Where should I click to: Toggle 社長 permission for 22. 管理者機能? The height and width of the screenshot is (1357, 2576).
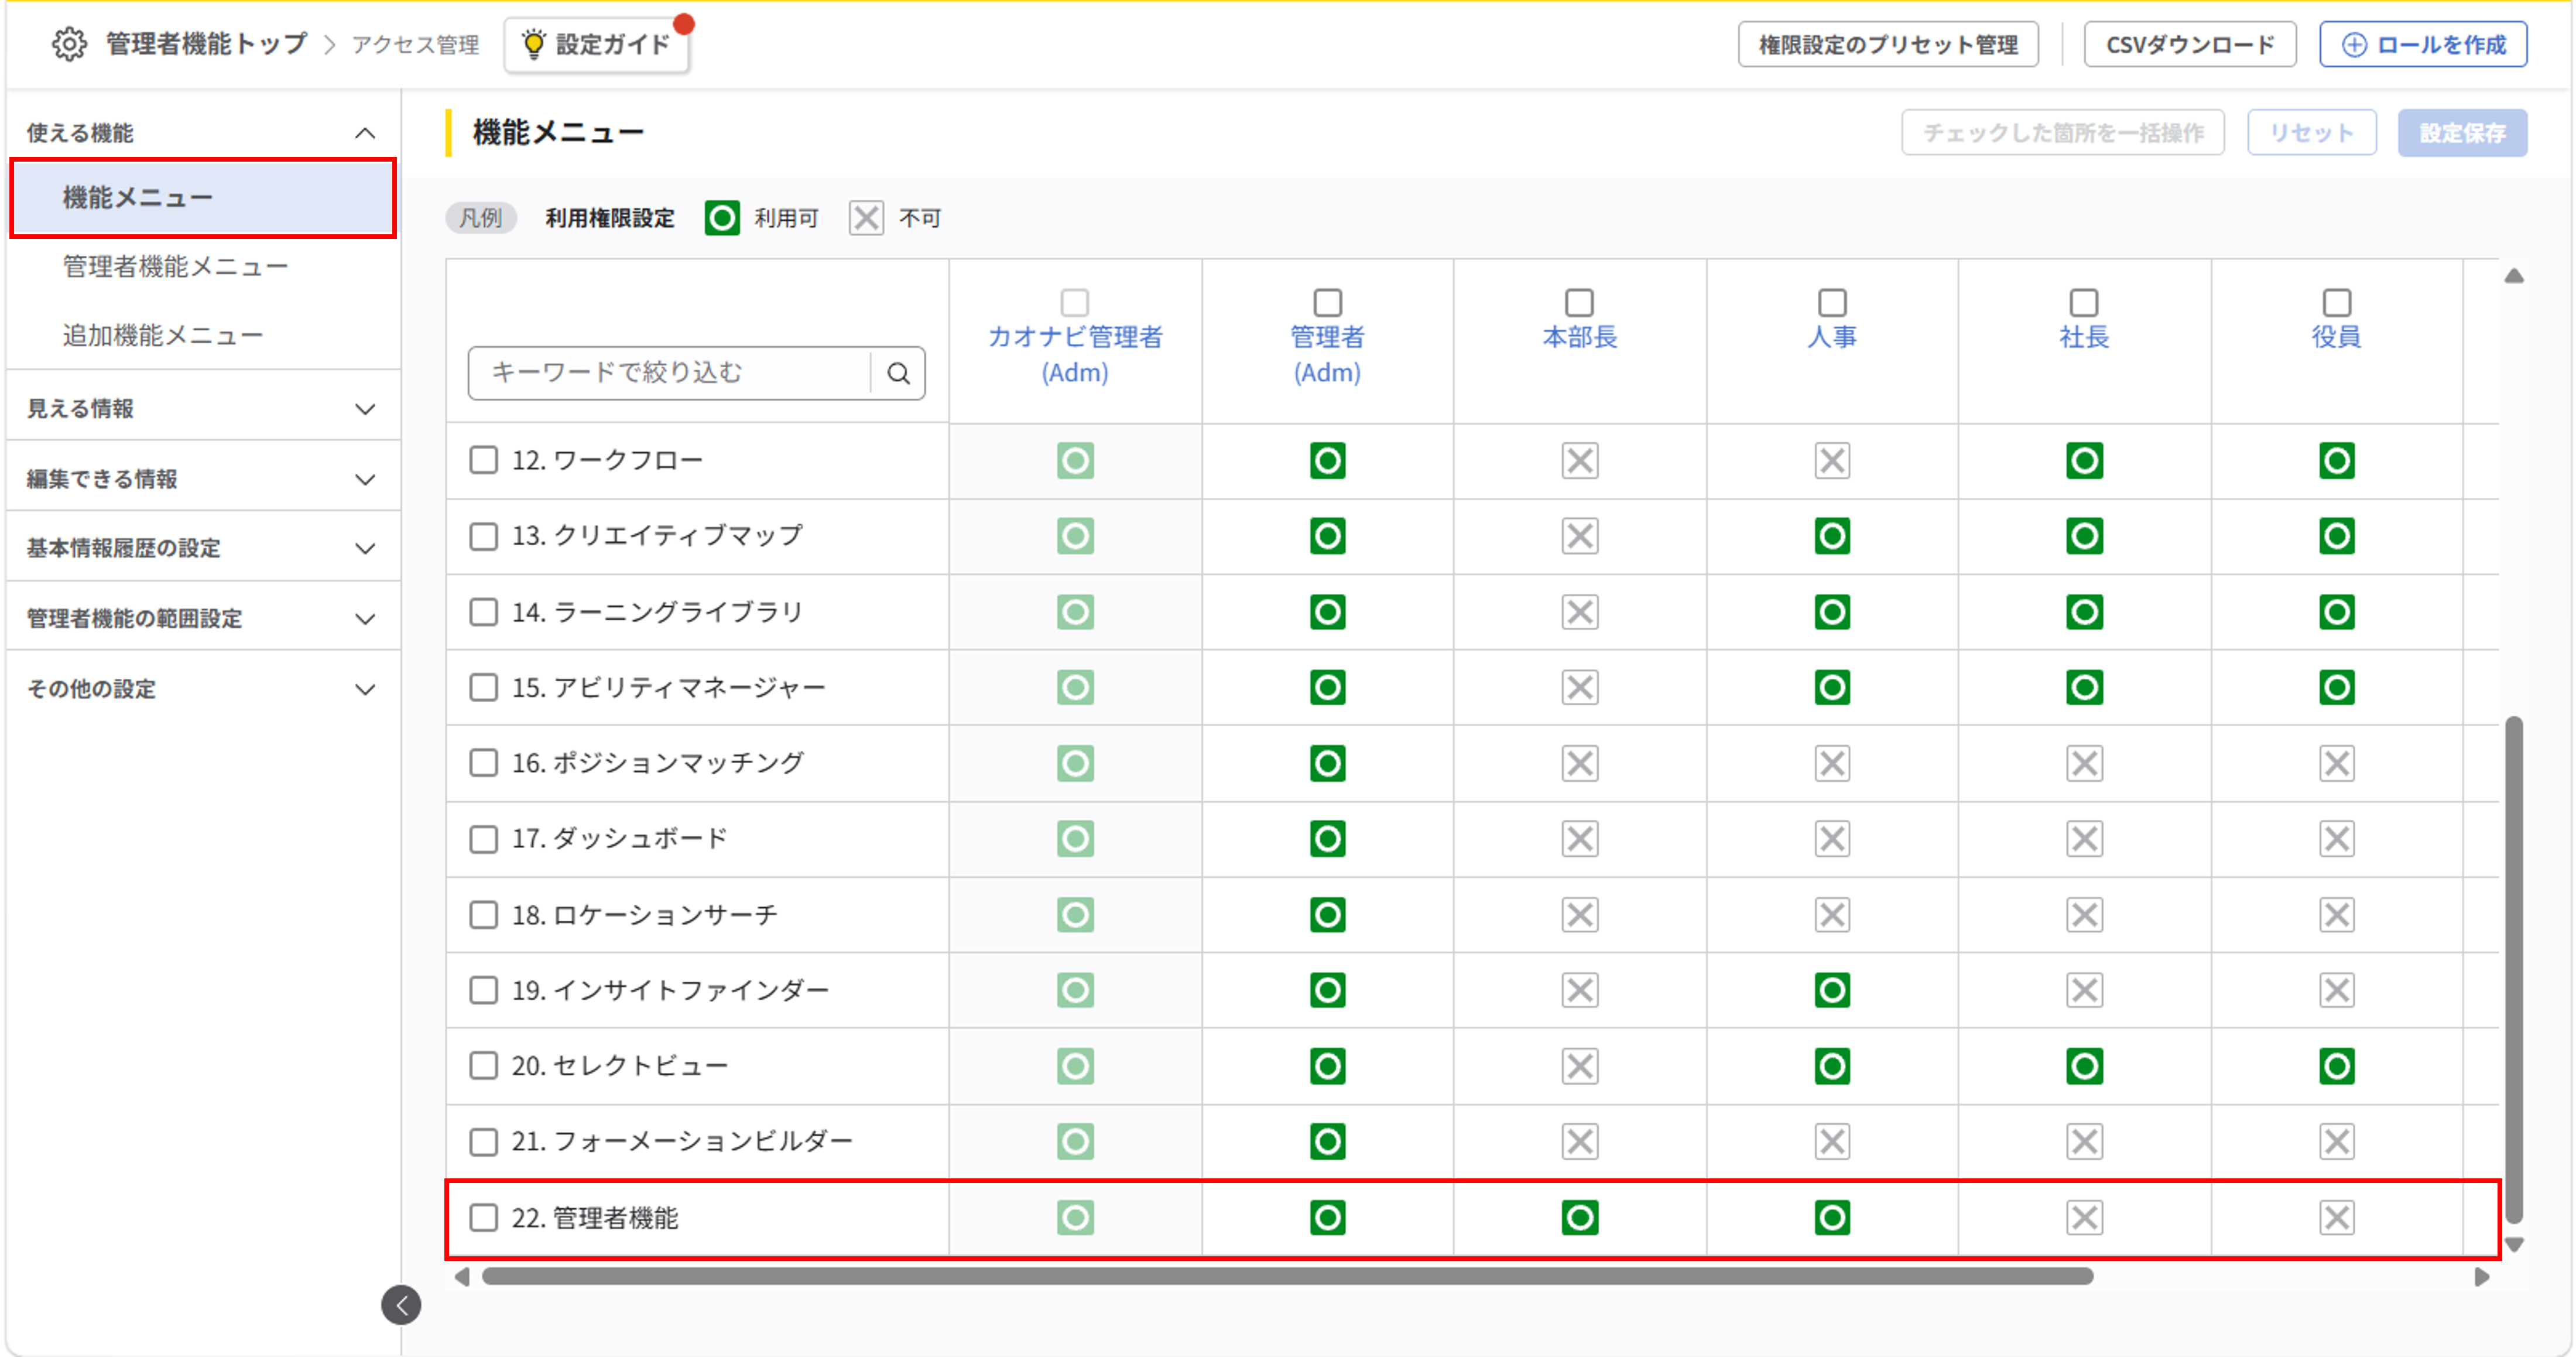2084,1217
